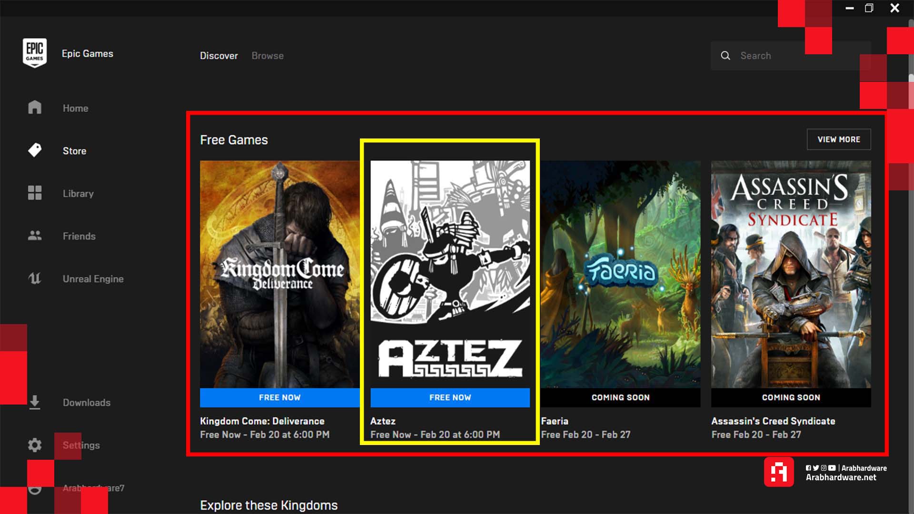Open the Home page
914x514 pixels.
pos(75,108)
